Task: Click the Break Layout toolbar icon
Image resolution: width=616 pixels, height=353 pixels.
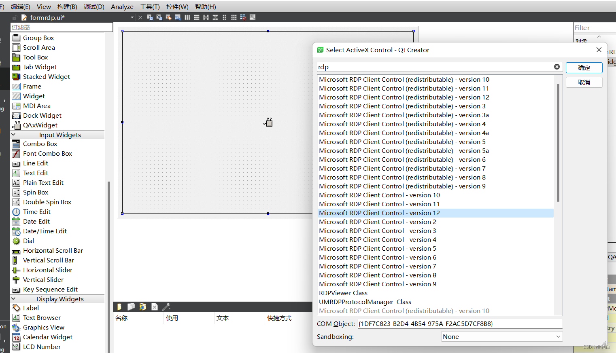Action: pos(243,17)
